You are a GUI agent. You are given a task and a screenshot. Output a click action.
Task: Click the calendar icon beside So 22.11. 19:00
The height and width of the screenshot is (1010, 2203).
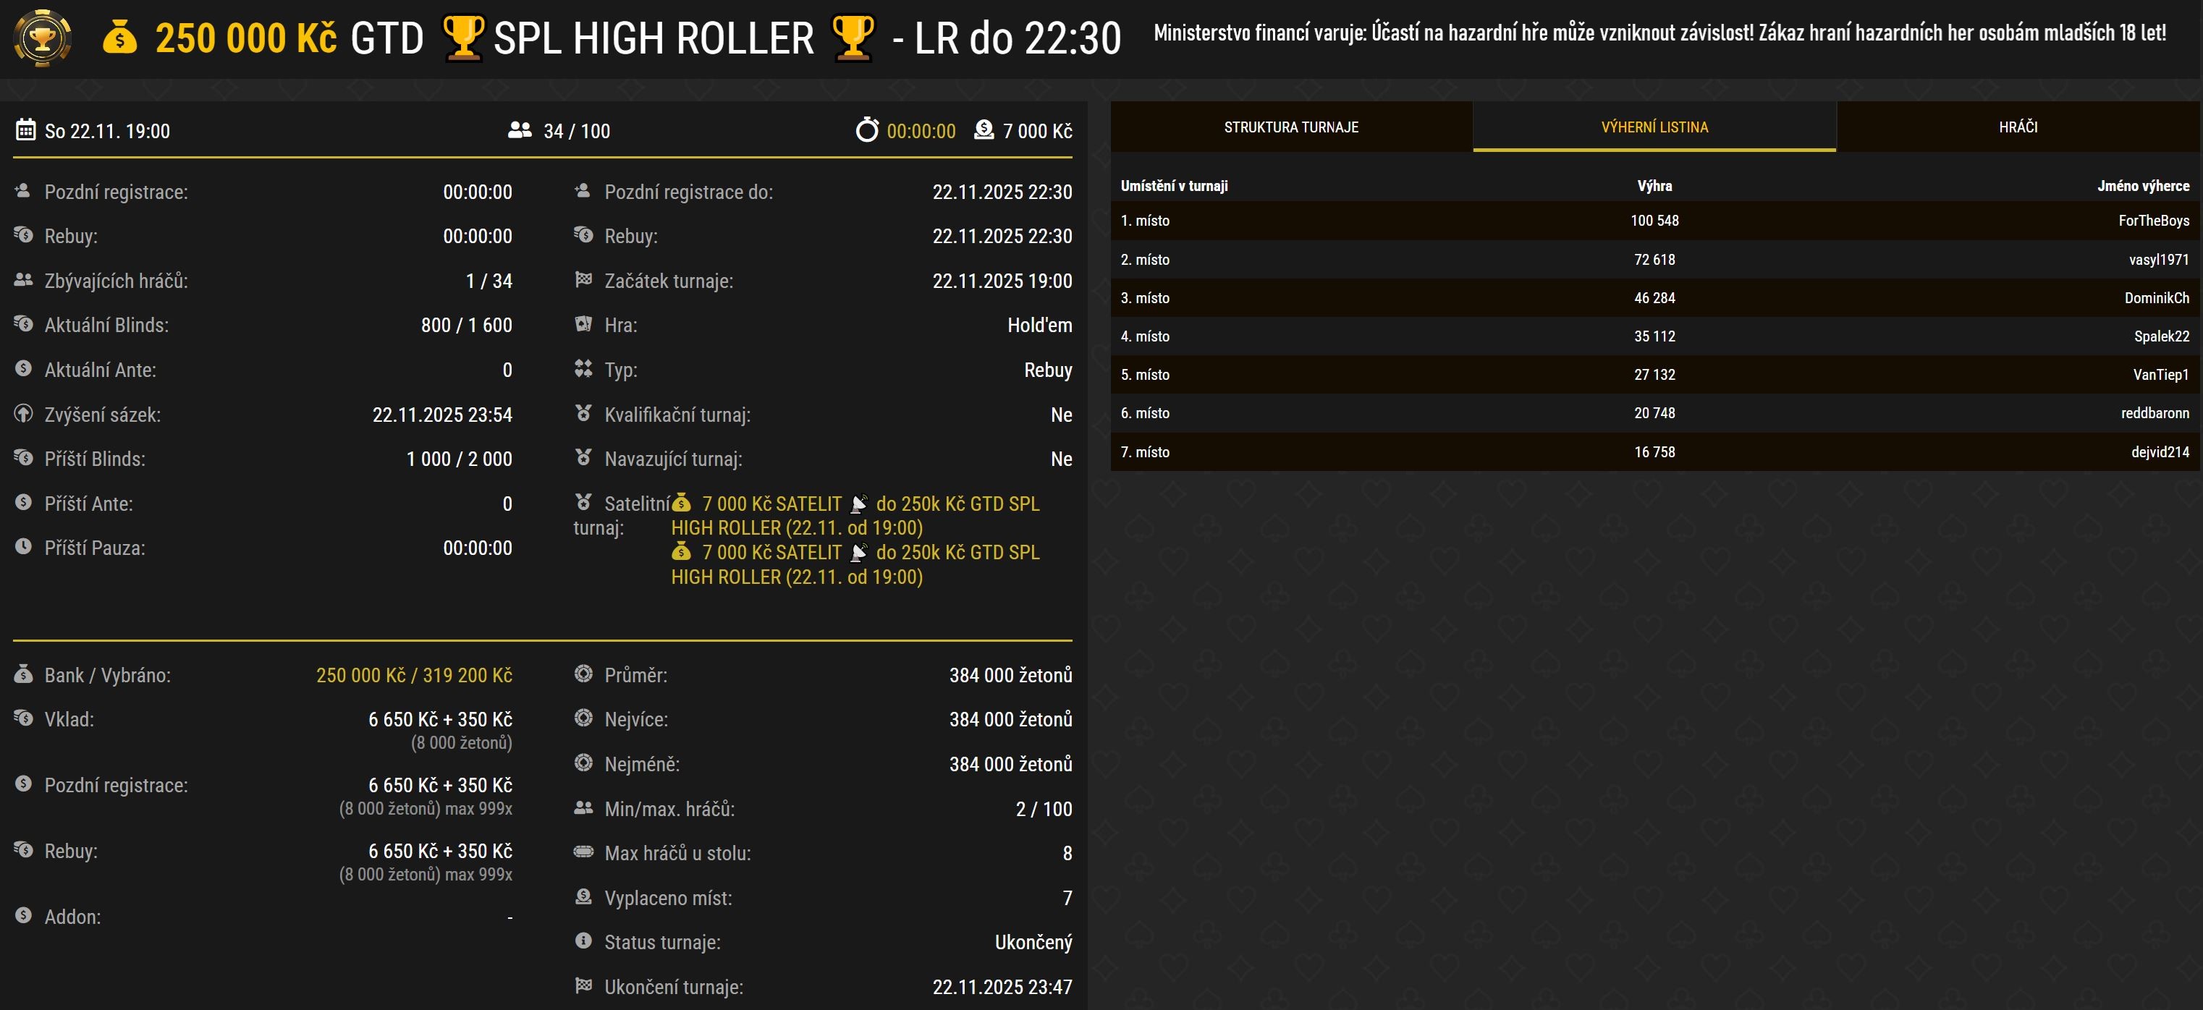25,130
